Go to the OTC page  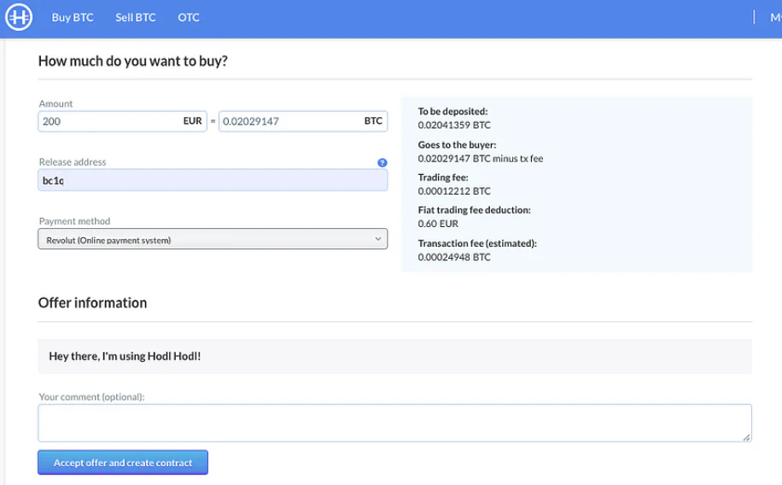[189, 17]
